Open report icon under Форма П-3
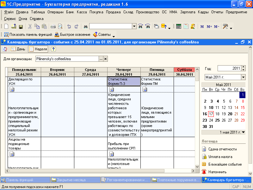This screenshot has height=190, width=253. 111,89
